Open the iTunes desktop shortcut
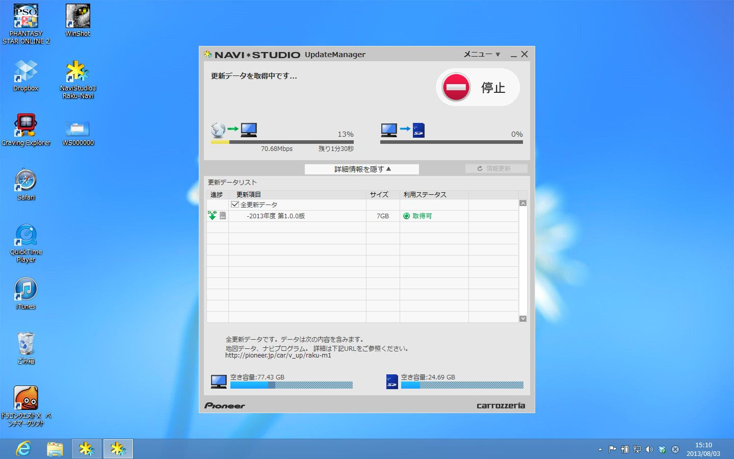734x459 pixels. [26, 294]
